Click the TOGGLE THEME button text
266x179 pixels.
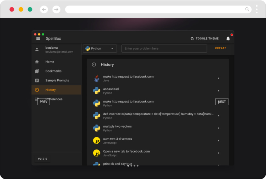(x=207, y=39)
